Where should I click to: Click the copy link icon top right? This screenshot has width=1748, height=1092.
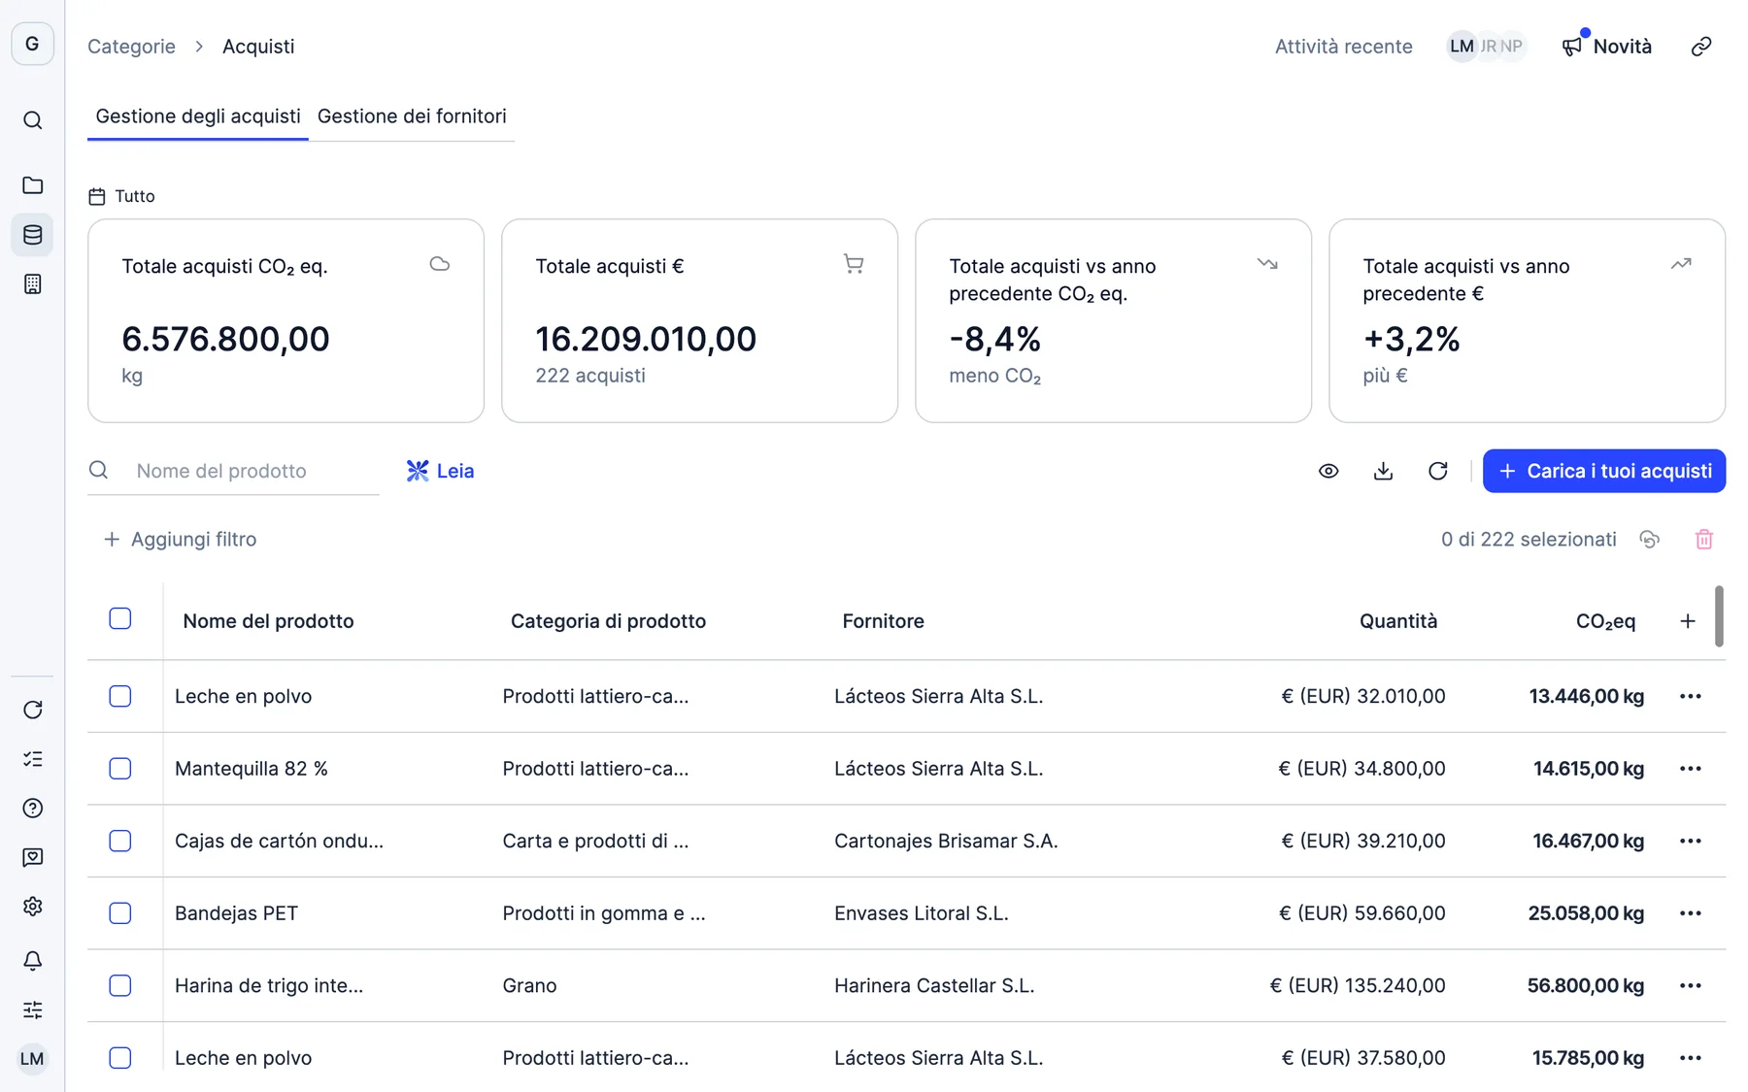pos(1701,47)
